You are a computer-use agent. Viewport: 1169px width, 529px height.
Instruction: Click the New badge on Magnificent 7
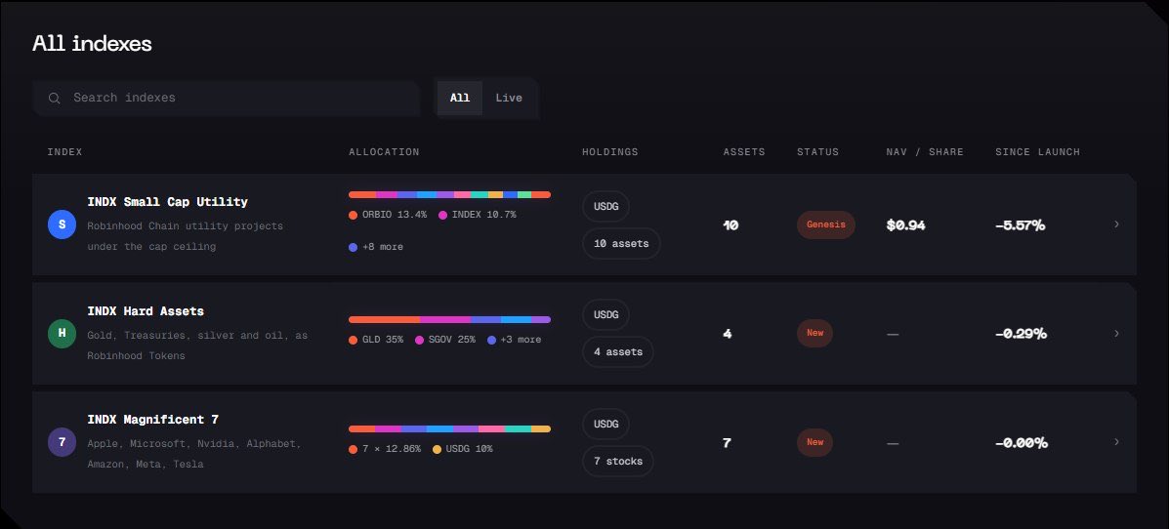point(814,442)
